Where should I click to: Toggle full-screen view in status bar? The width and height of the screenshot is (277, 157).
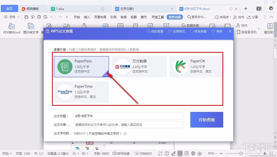(160, 153)
